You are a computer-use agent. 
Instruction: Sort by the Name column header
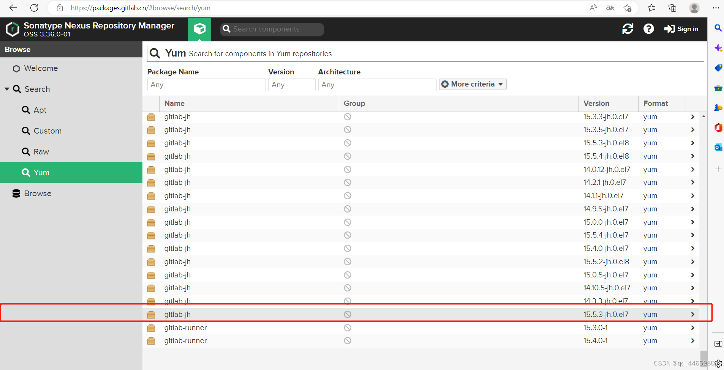[x=249, y=104]
